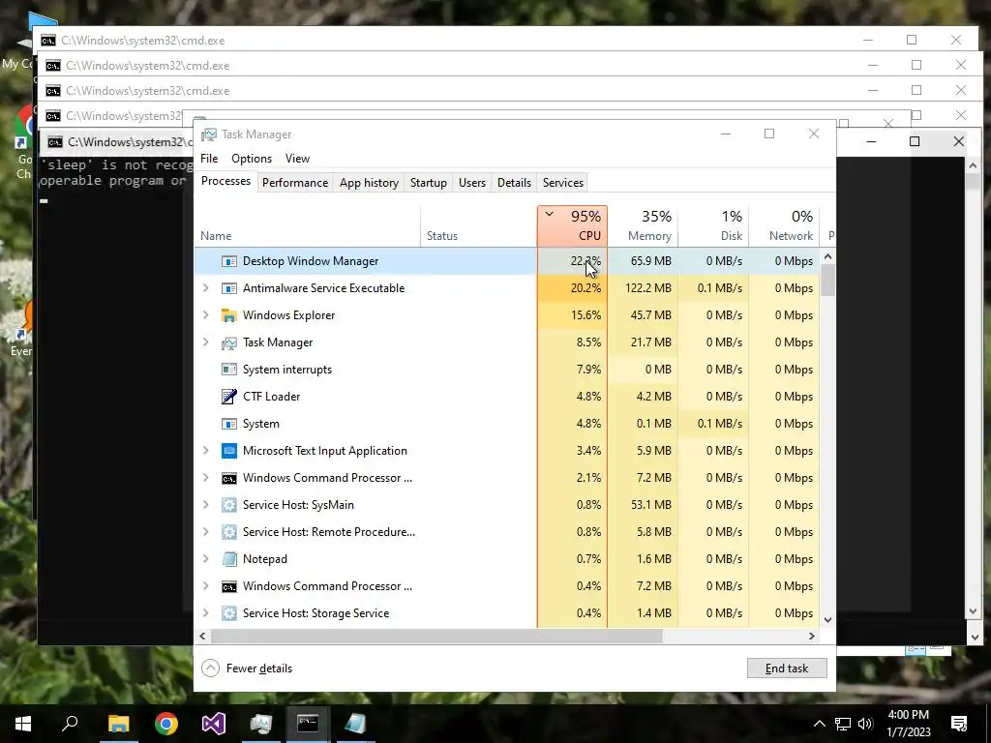Sort by the Network column header

tap(784, 226)
